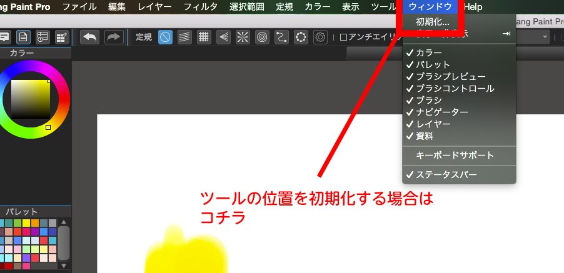564x273 pixels.
Task: Click the highlighted document page toolbar icon
Action: (23, 37)
